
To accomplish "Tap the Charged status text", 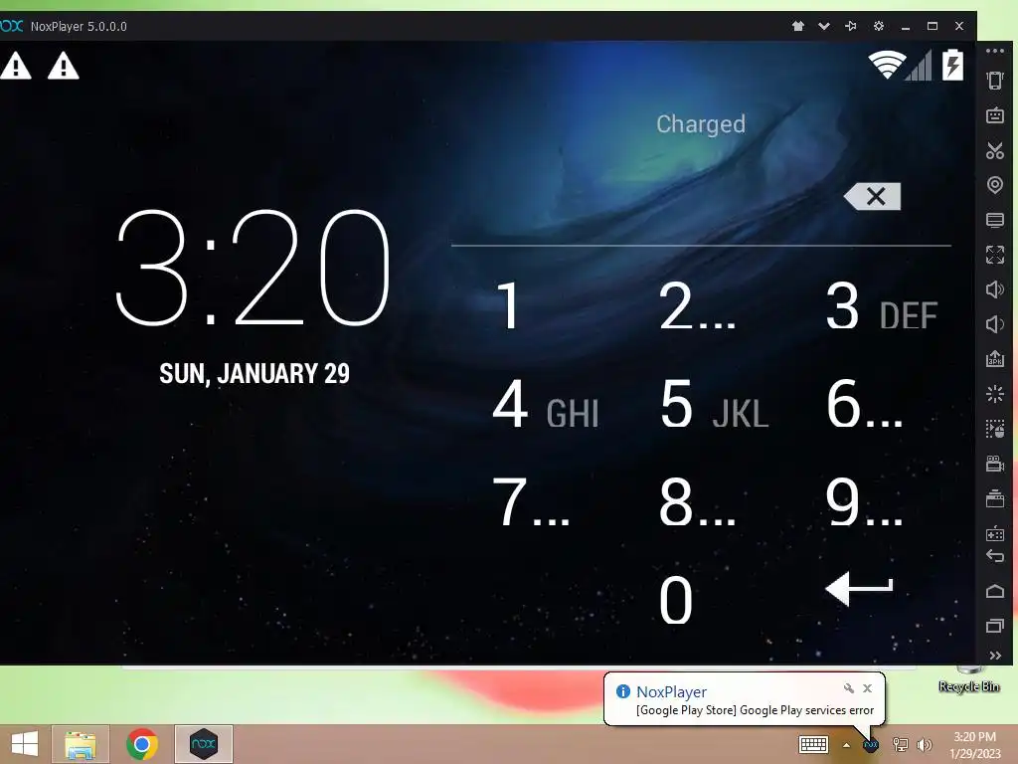I will click(x=701, y=124).
